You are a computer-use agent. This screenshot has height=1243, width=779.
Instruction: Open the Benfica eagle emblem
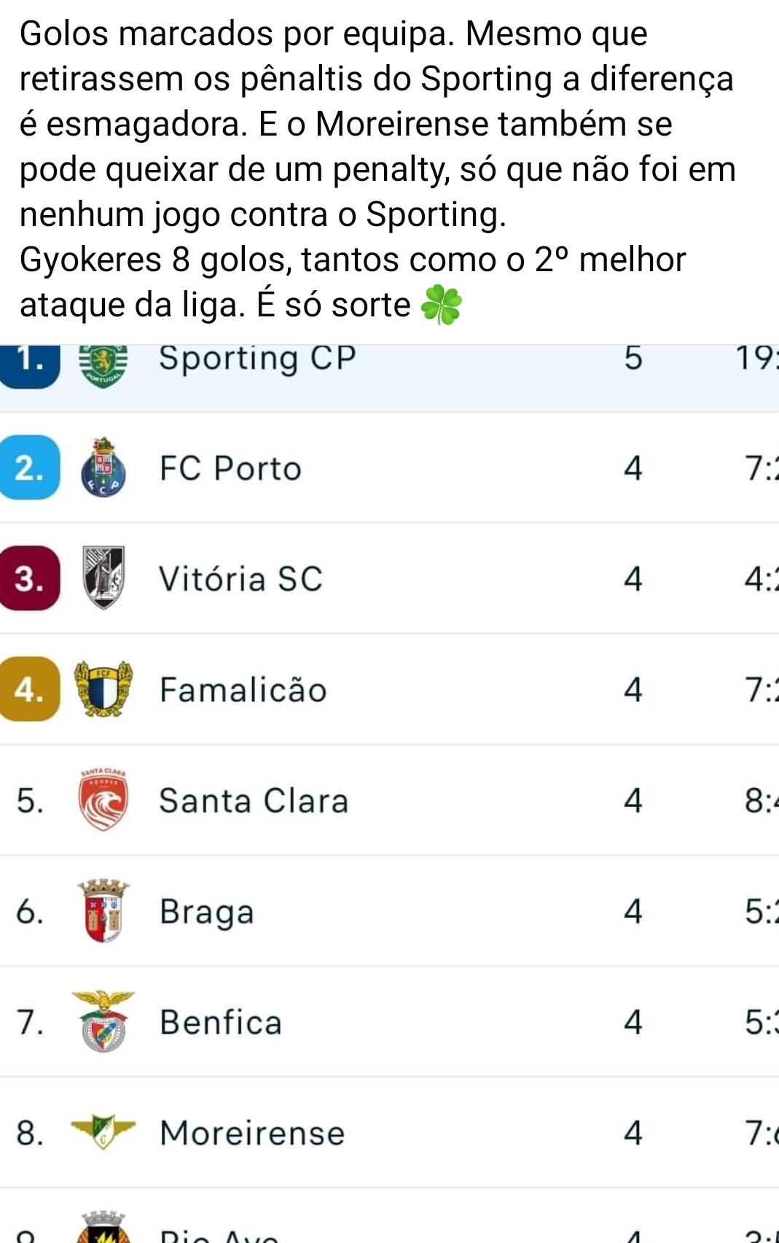(103, 1021)
